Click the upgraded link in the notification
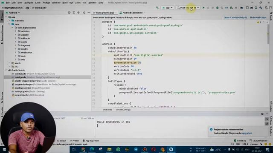This screenshot has height=153, width=273. coord(247,133)
